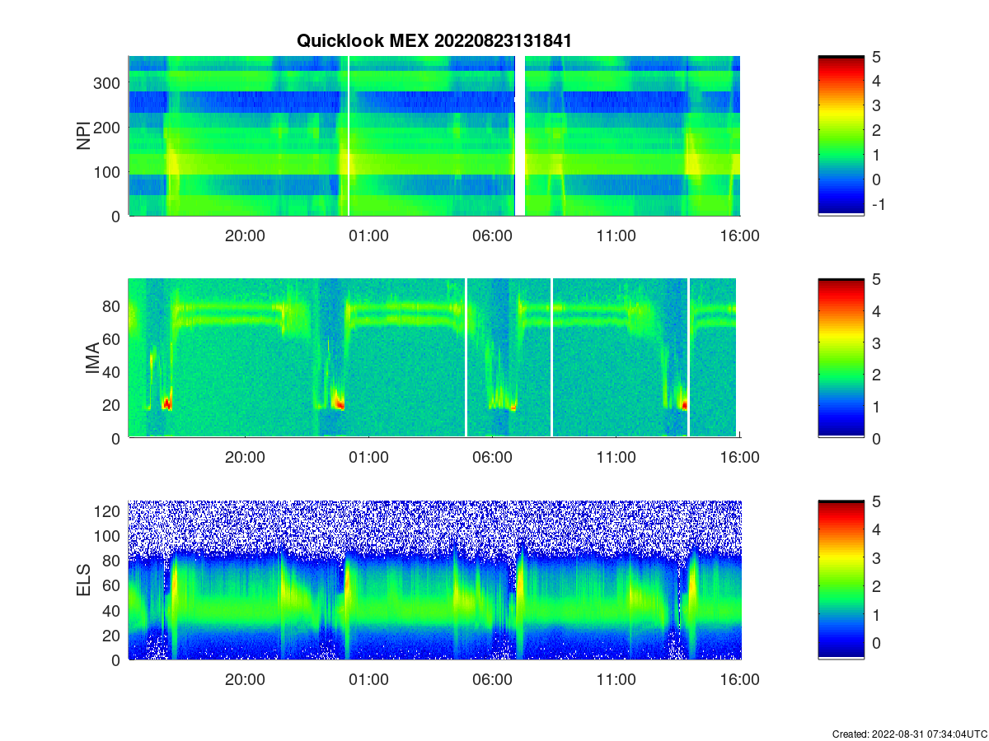Image resolution: width=989 pixels, height=741 pixels.
Task: Click the IMA spectrogram panel
Action: tap(434, 358)
